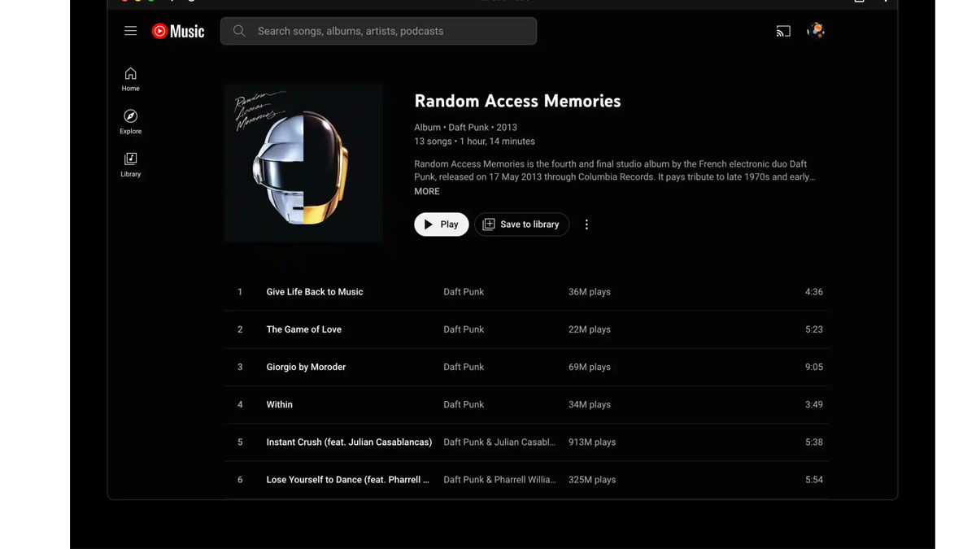
Task: Open the account profile avatar
Action: point(816,31)
